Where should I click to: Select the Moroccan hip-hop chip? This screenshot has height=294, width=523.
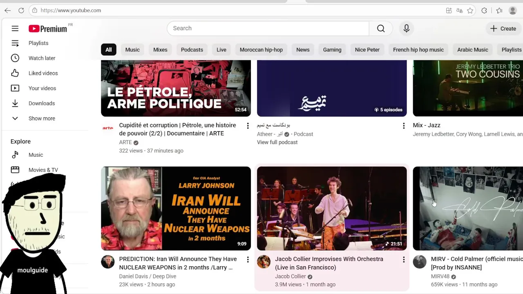261,50
